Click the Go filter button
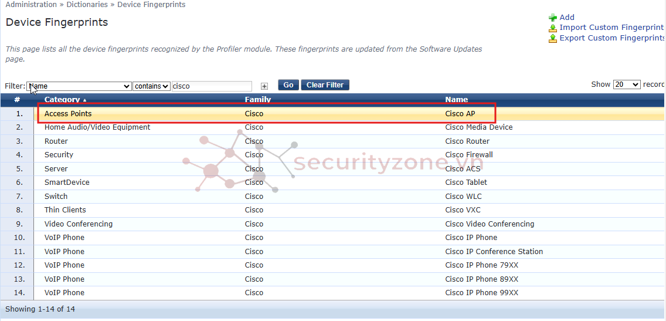666x321 pixels. pos(288,85)
